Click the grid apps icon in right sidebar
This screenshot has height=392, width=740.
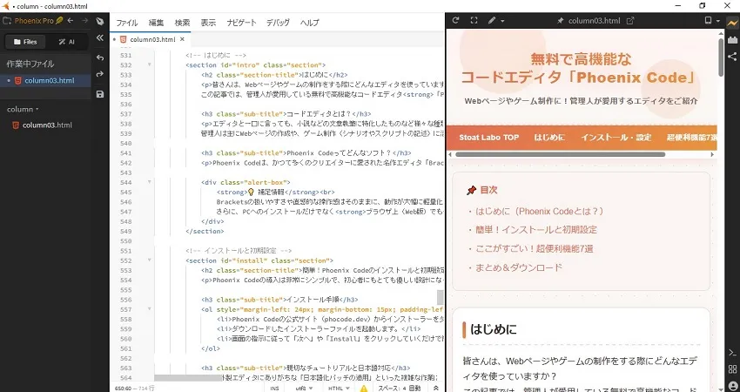click(x=732, y=369)
